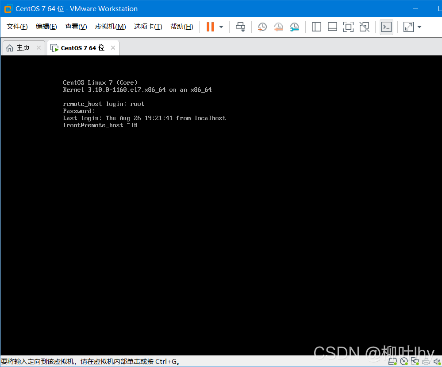This screenshot has height=367, width=442.
Task: Click the 'CentOS Linux 7 (Core)' line
Action: 100,82
